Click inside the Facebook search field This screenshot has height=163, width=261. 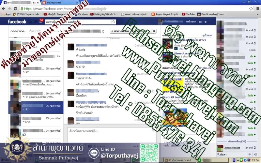pyautogui.click(x=79, y=22)
